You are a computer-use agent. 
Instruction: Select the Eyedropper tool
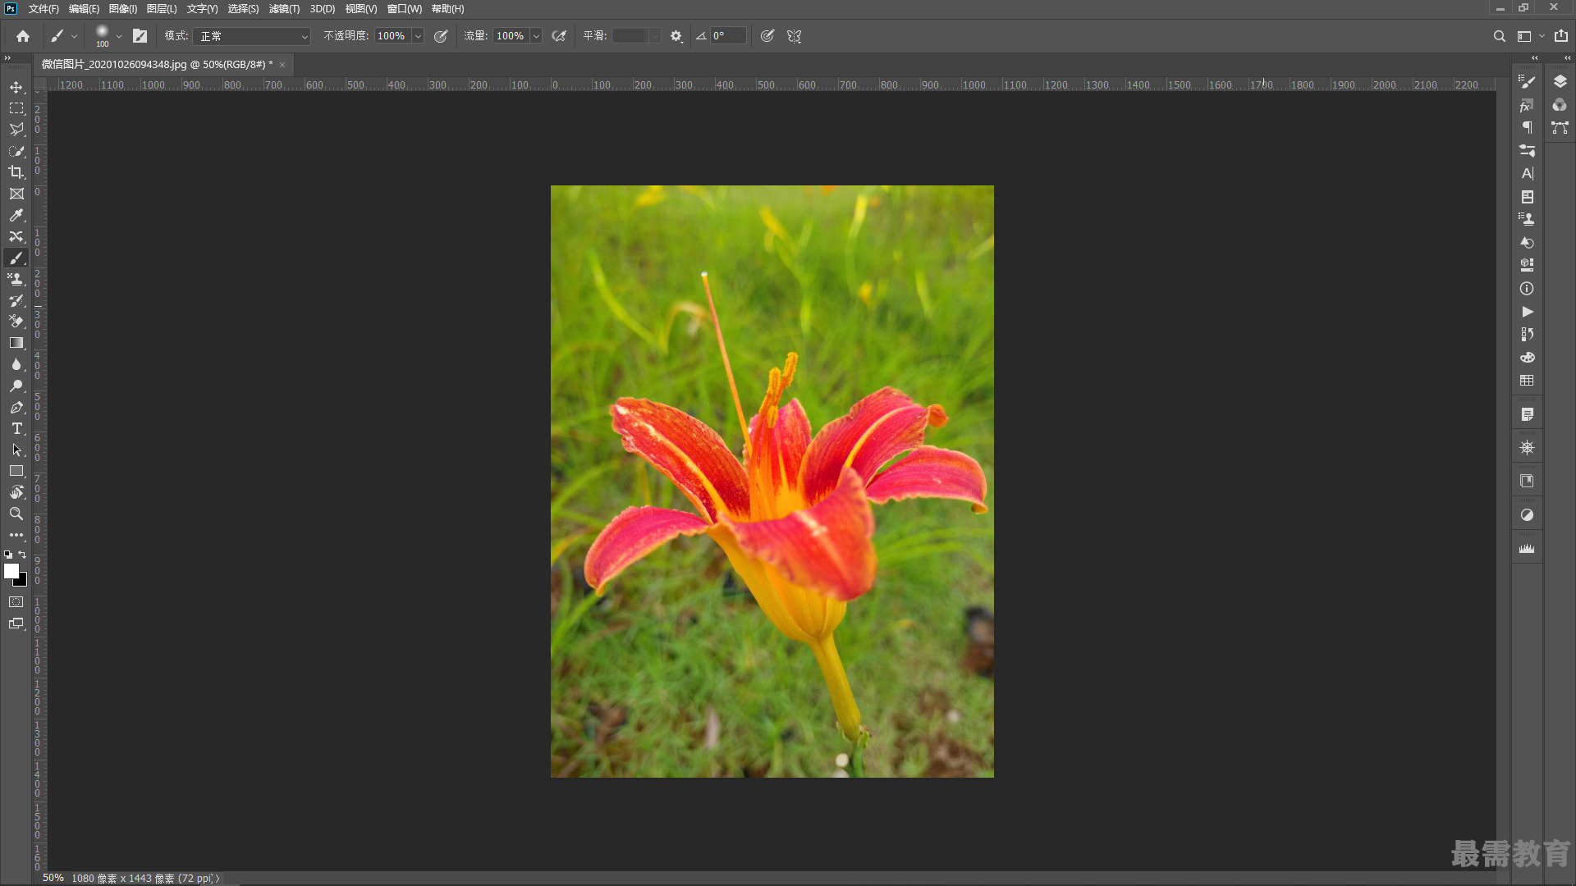[16, 215]
